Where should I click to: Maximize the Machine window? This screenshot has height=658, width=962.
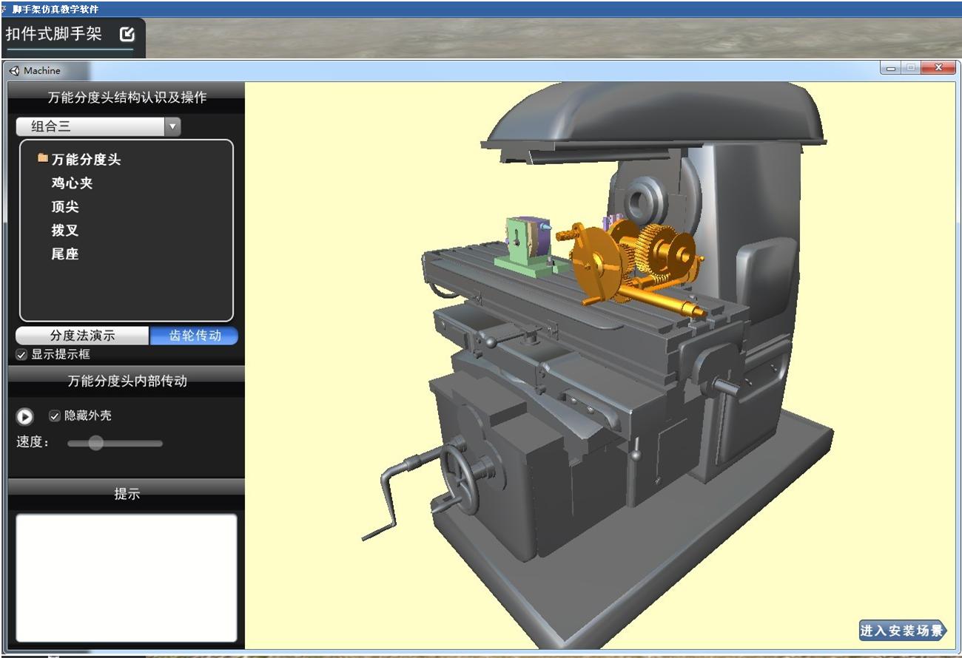coord(910,69)
